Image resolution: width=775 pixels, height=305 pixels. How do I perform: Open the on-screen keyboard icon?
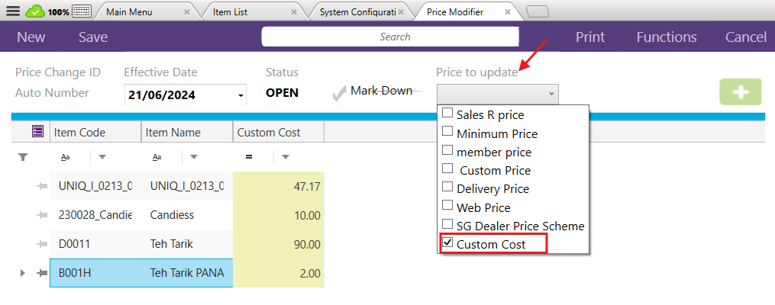pyautogui.click(x=82, y=11)
